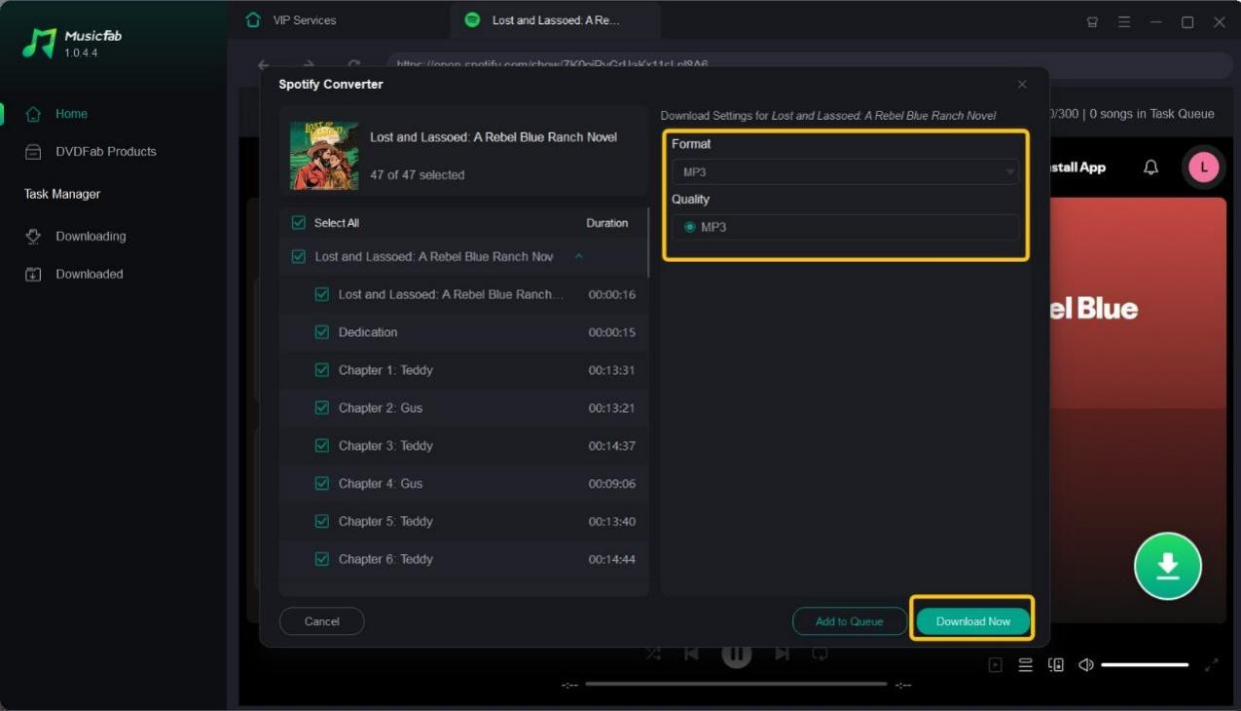Screen dimensions: 1241x711
Task: Uncheck Chapter 2: Gus
Action: coord(322,408)
